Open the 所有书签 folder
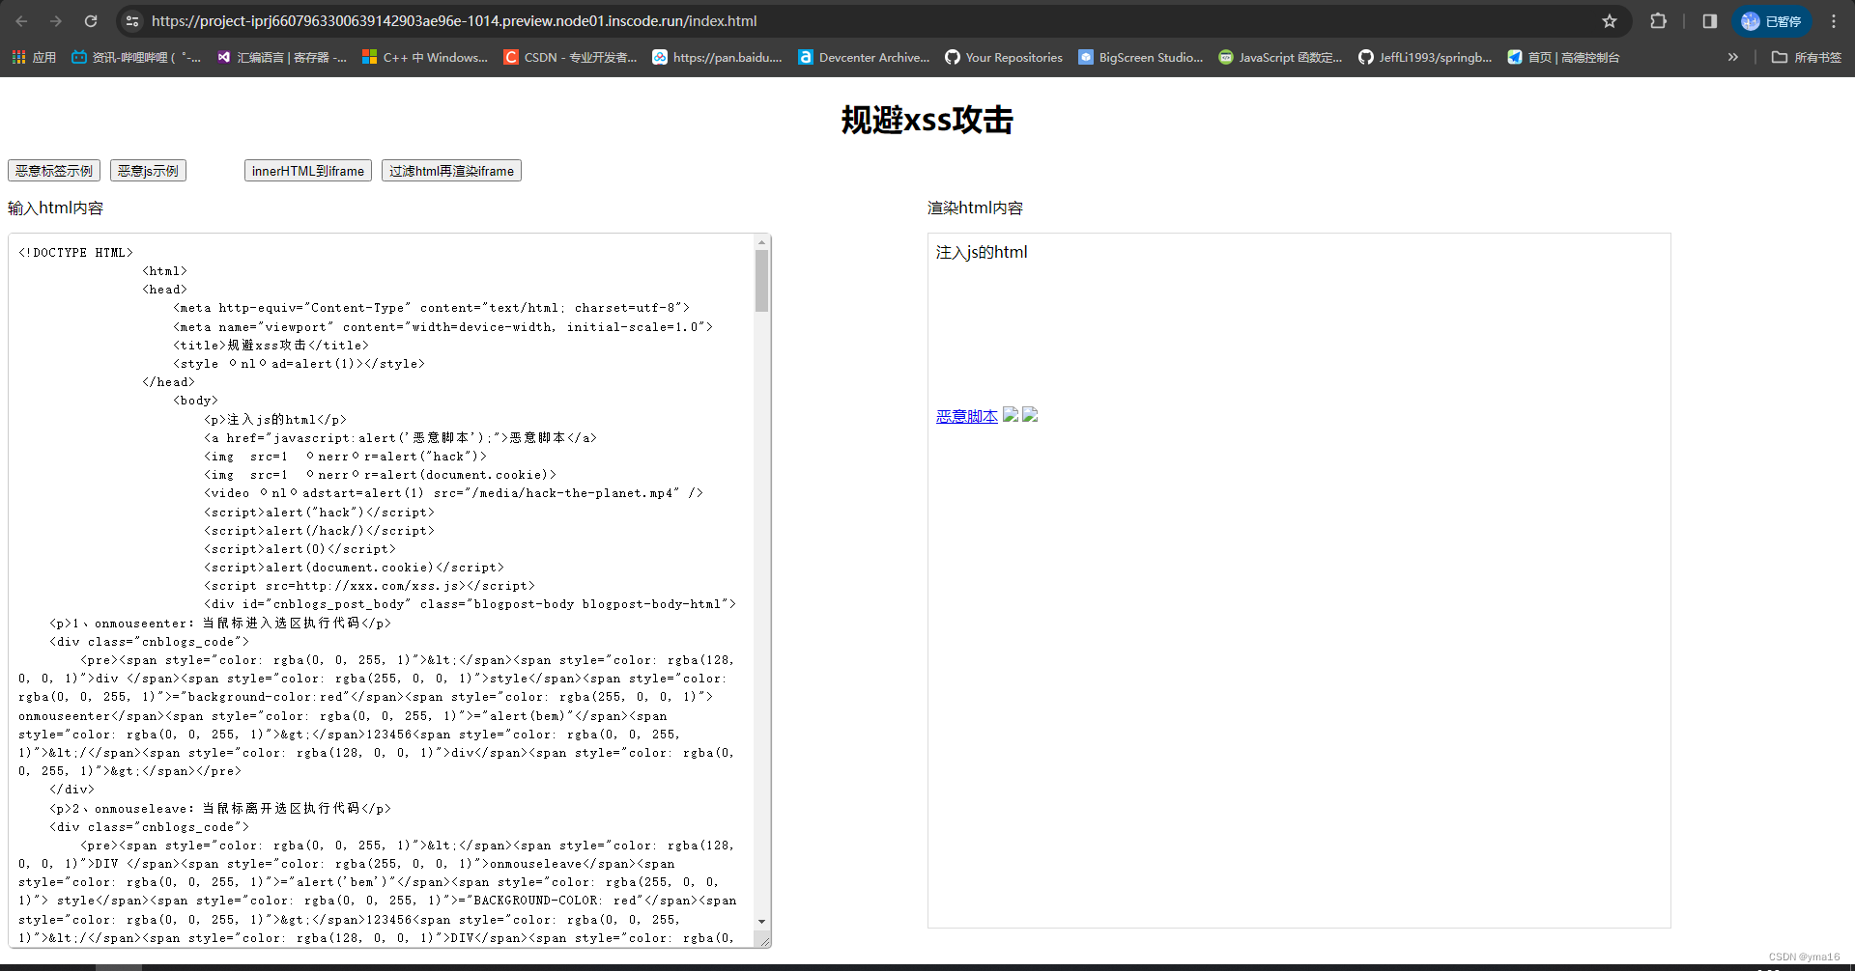The height and width of the screenshot is (971, 1855). pyautogui.click(x=1807, y=58)
